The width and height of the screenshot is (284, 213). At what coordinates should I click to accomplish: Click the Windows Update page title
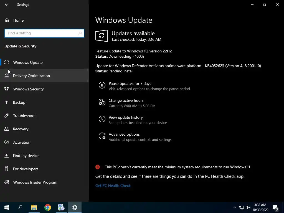click(x=124, y=20)
